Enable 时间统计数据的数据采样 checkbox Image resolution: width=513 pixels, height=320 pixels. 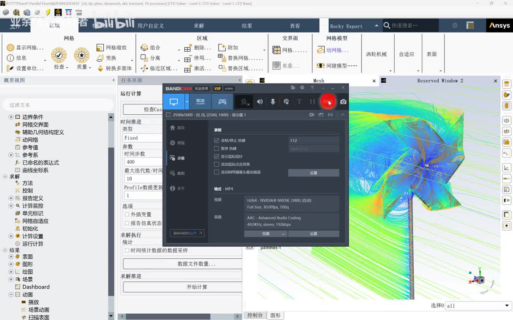click(127, 251)
